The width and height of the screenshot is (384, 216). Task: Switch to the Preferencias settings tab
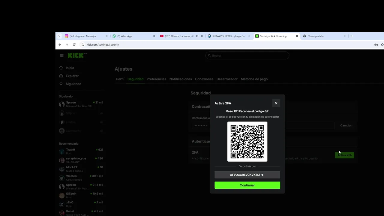pos(156,79)
